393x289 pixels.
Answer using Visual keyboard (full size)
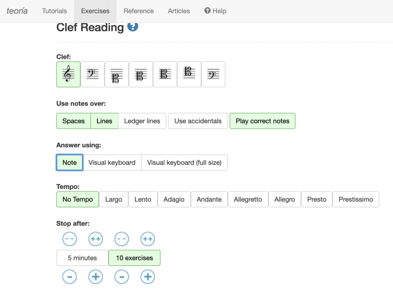pyautogui.click(x=184, y=162)
